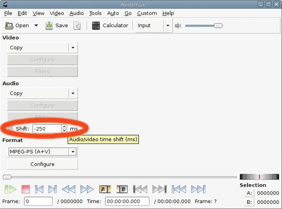Go to previous frame
Viewport: 282px width, 209px height.
tap(39, 189)
